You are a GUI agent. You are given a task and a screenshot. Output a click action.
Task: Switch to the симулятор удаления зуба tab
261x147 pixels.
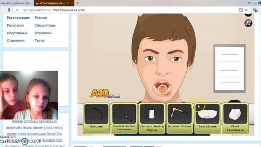click(16, 3)
